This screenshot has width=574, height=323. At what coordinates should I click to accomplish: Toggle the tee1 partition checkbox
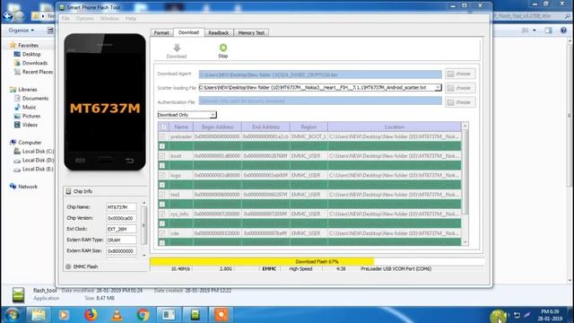point(162,195)
